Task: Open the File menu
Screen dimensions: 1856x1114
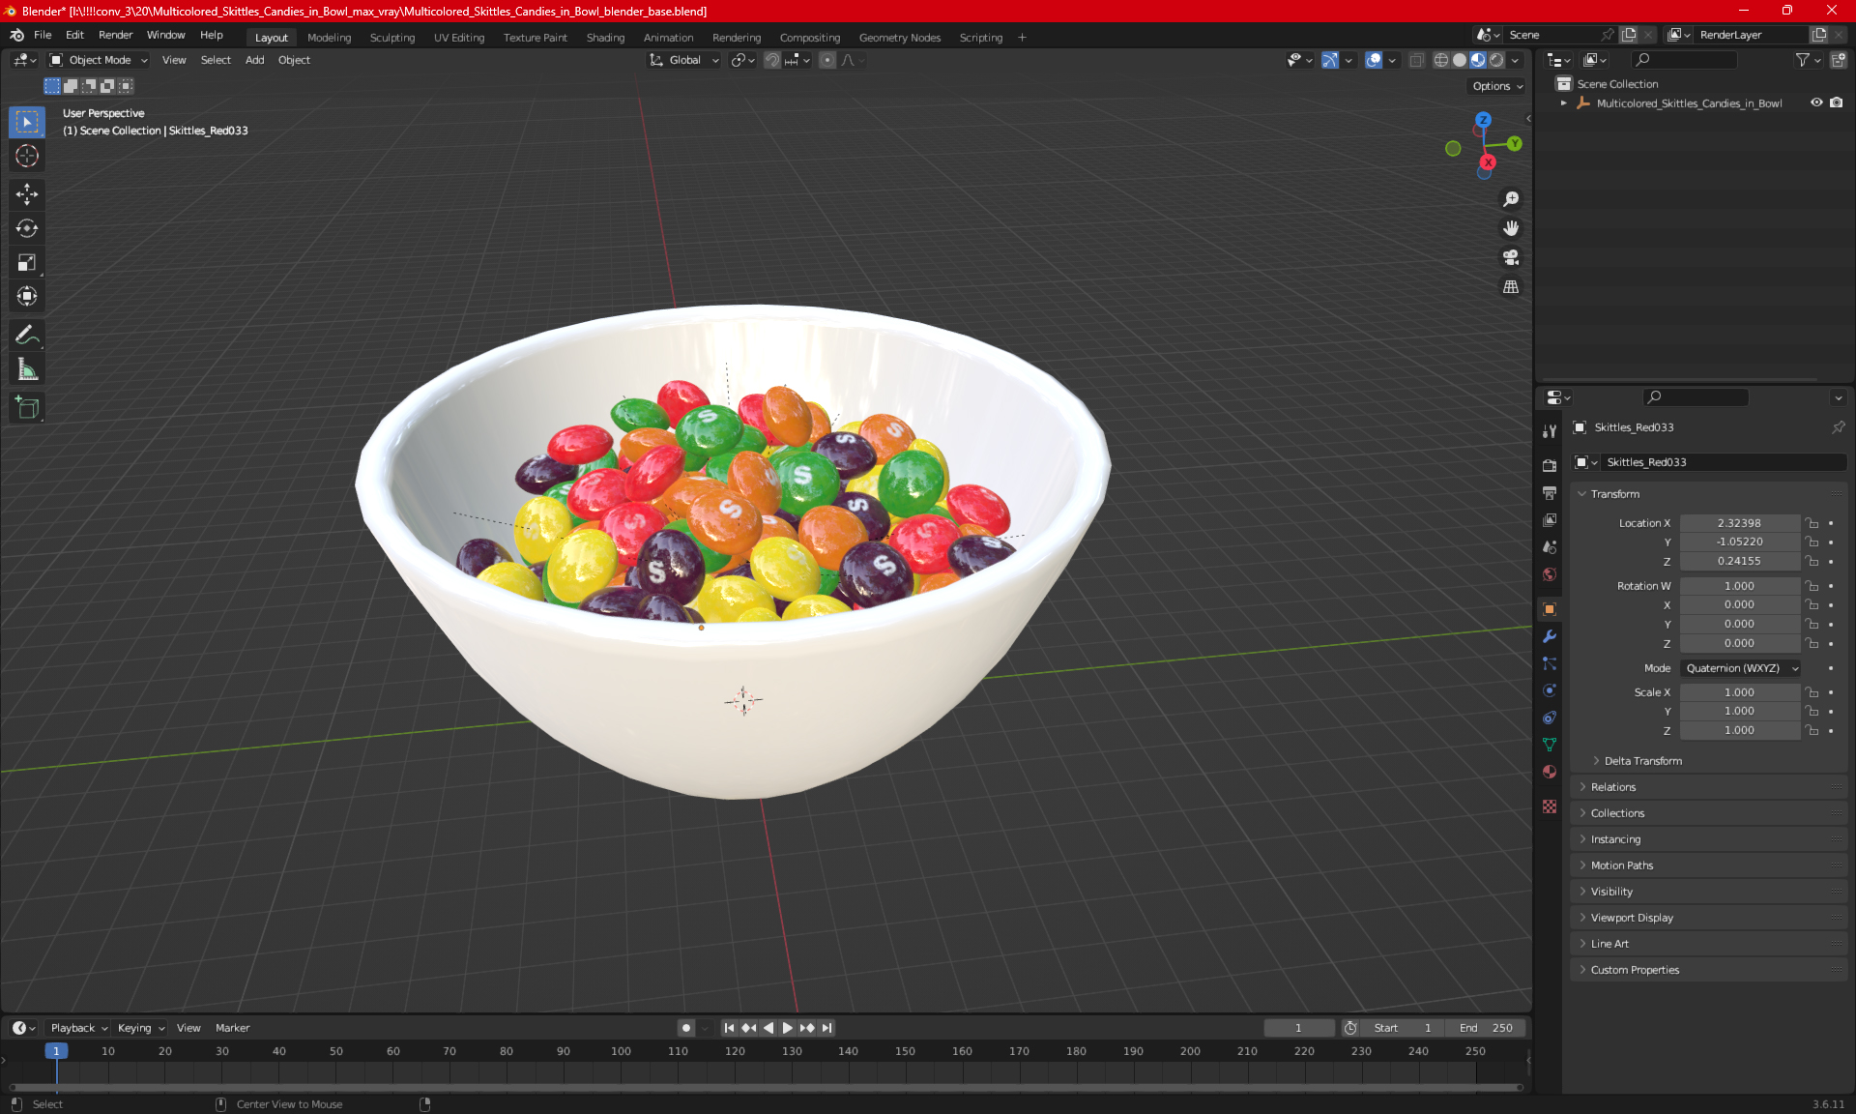Action: point(43,35)
